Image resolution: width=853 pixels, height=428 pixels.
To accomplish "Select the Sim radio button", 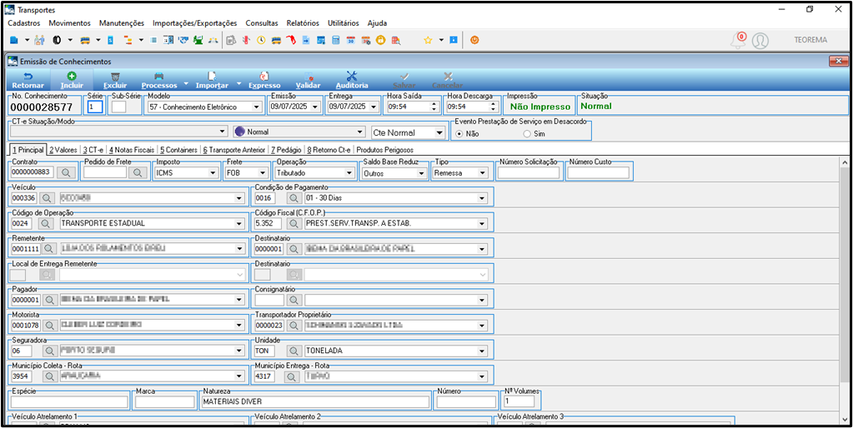I will click(x=525, y=133).
